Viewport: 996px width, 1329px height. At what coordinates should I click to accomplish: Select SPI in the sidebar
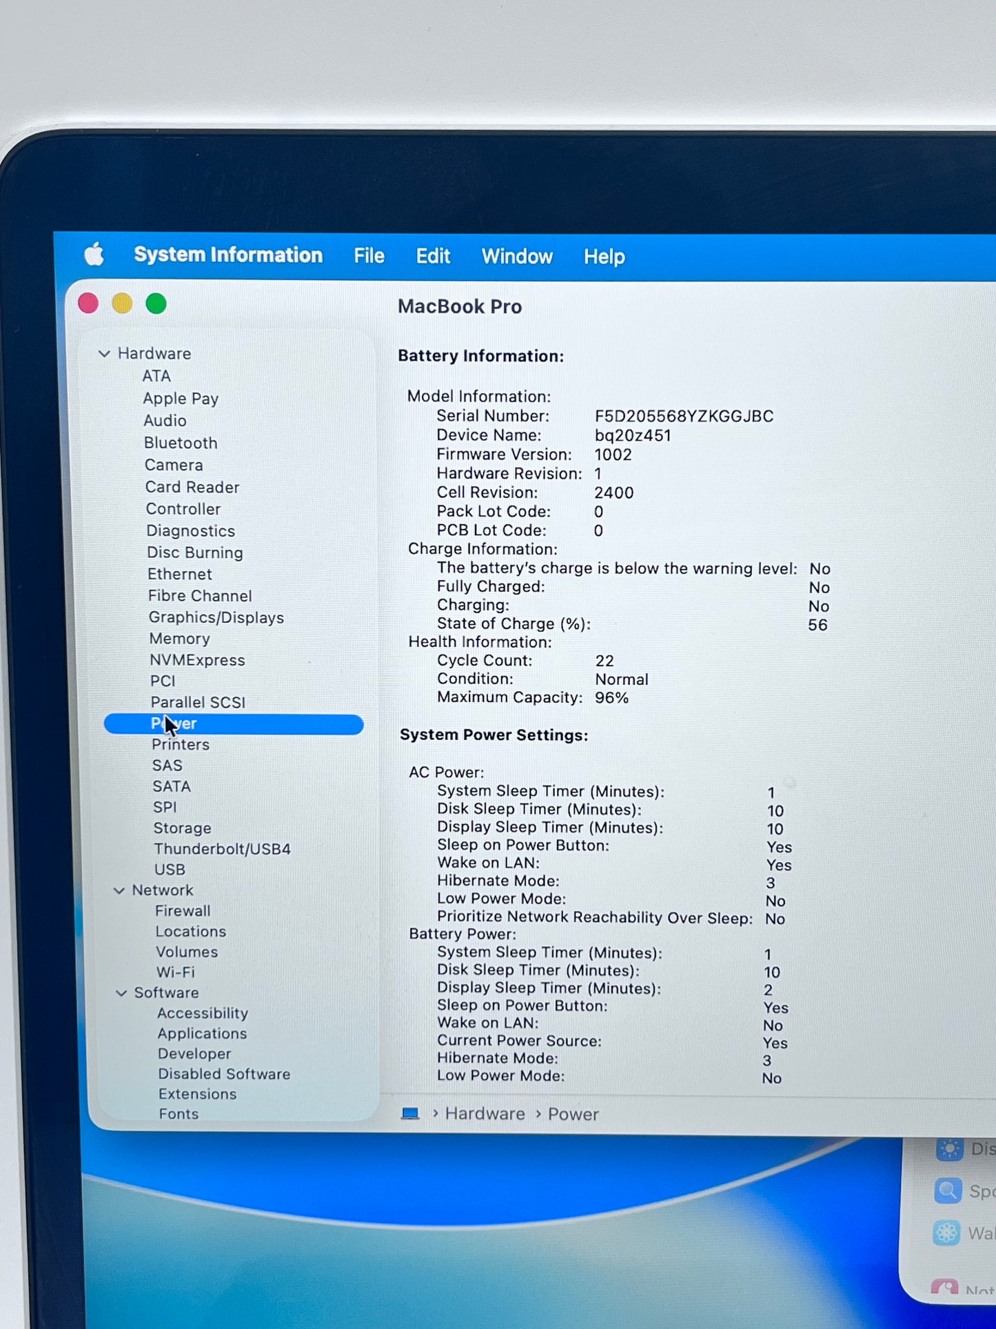pos(165,807)
